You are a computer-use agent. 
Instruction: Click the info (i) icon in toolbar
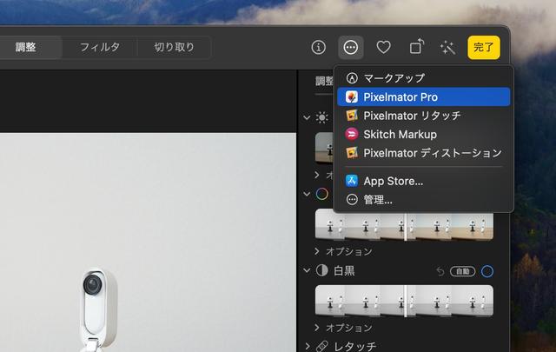pyautogui.click(x=319, y=47)
